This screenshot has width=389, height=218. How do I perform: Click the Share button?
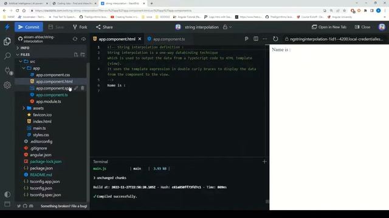(x=104, y=27)
